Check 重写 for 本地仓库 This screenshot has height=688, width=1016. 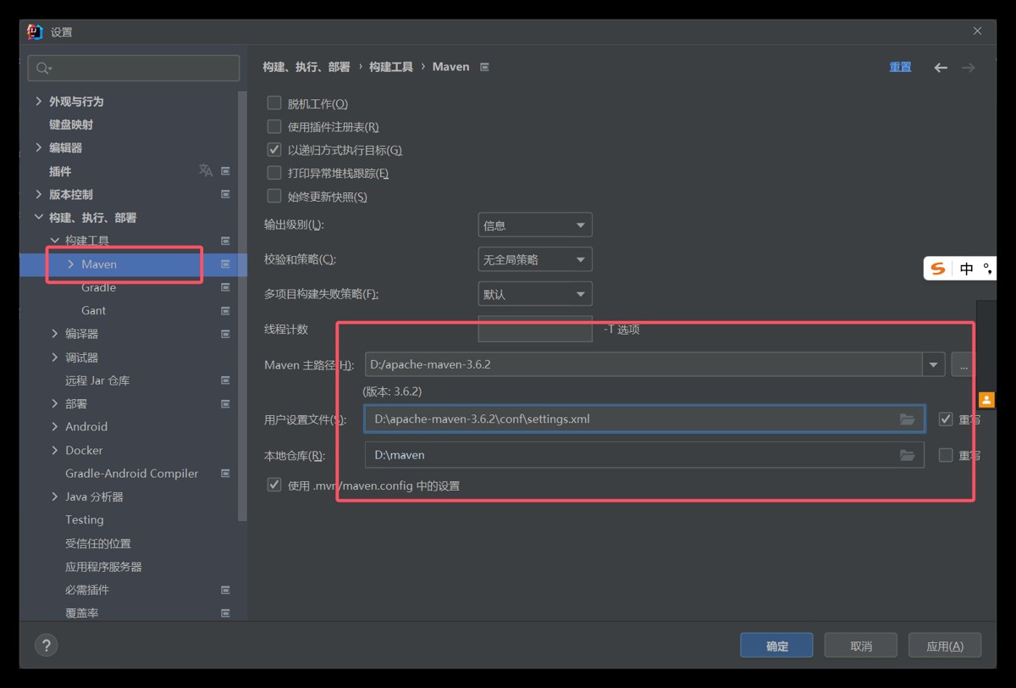point(946,455)
